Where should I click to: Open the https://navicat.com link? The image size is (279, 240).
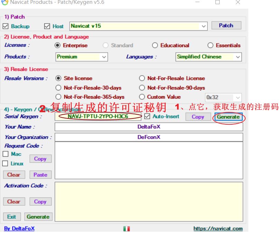218,229
